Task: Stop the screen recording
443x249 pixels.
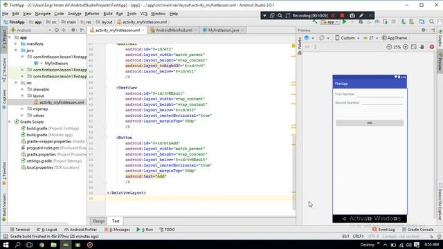Action: (x=342, y=15)
